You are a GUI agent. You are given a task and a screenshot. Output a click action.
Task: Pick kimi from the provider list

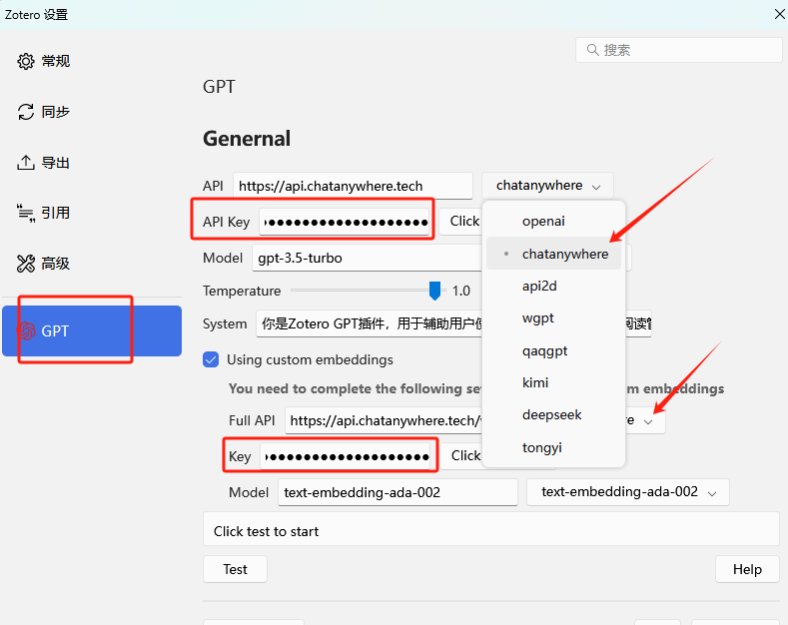(535, 382)
